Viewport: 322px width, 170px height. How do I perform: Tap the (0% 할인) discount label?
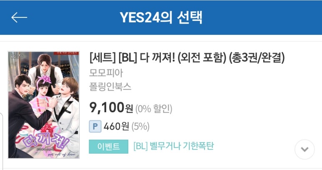[x=154, y=108]
